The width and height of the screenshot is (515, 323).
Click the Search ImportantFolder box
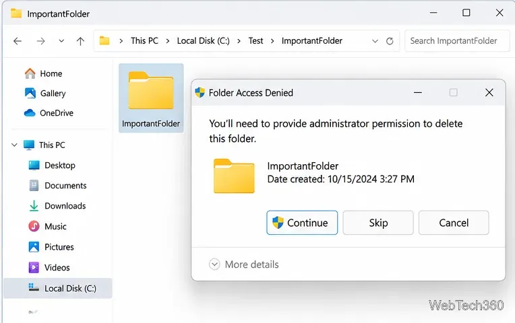[x=457, y=40]
